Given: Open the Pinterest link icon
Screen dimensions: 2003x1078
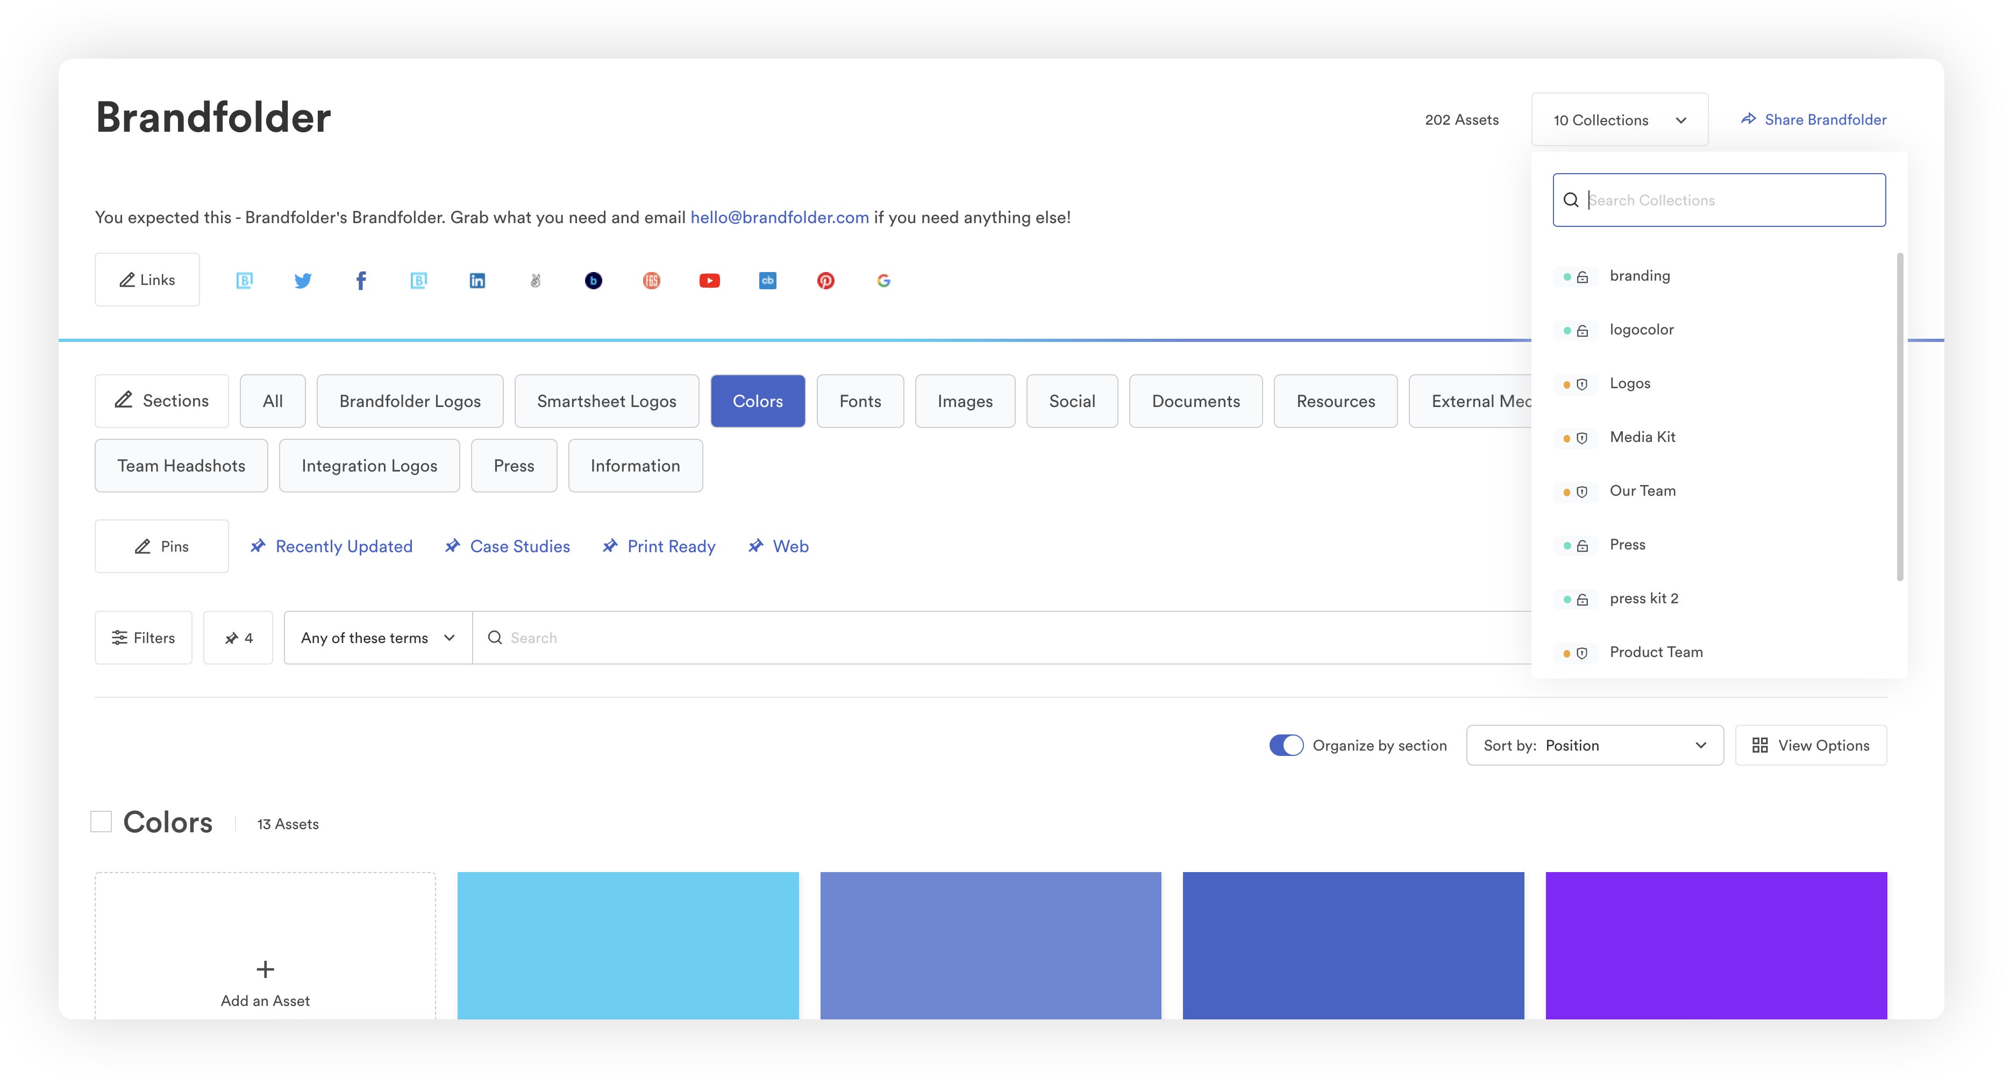Looking at the screenshot, I should 826,281.
